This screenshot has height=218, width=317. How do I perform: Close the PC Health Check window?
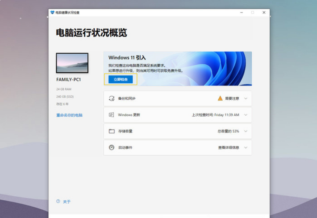[x=264, y=13]
